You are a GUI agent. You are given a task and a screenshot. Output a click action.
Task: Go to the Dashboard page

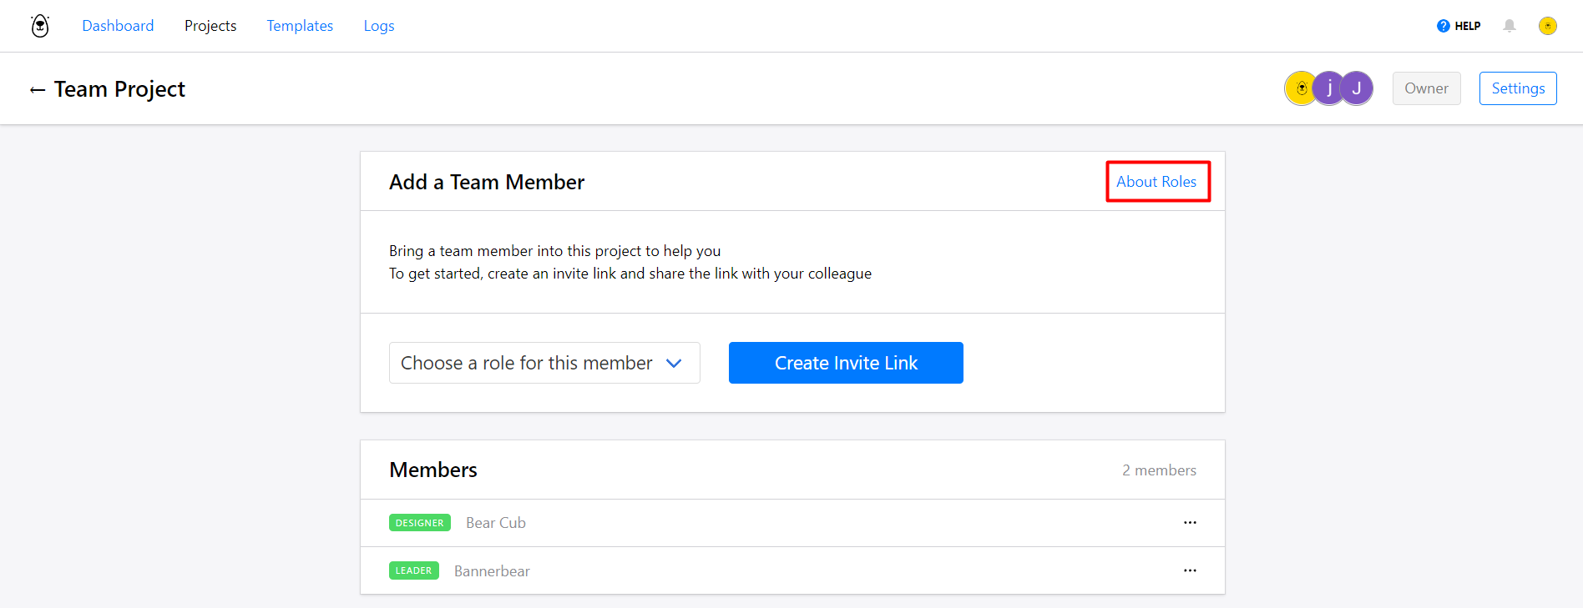(x=118, y=26)
